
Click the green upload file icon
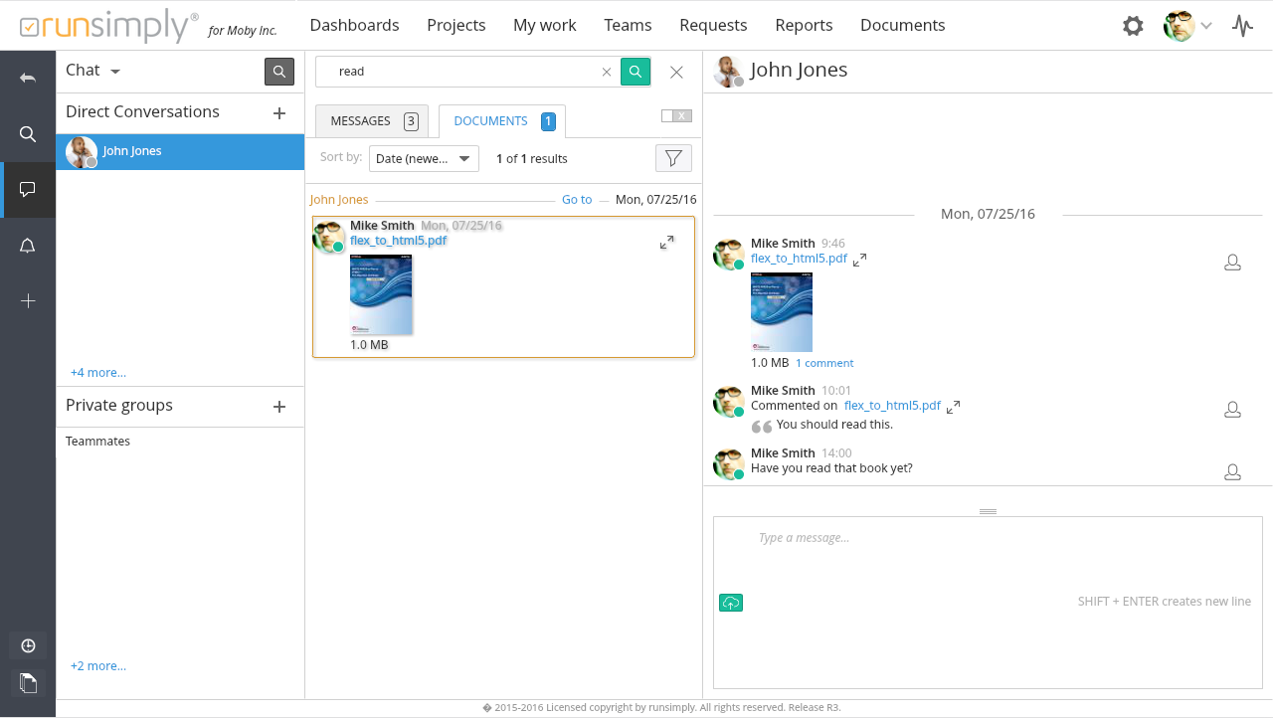point(731,603)
